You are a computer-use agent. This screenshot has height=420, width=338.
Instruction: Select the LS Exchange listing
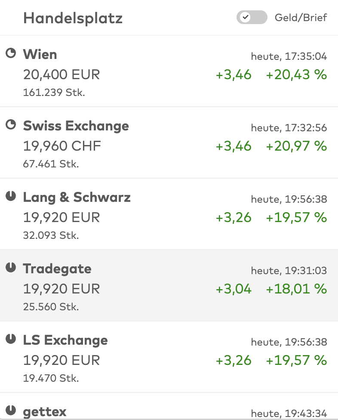[169, 357]
